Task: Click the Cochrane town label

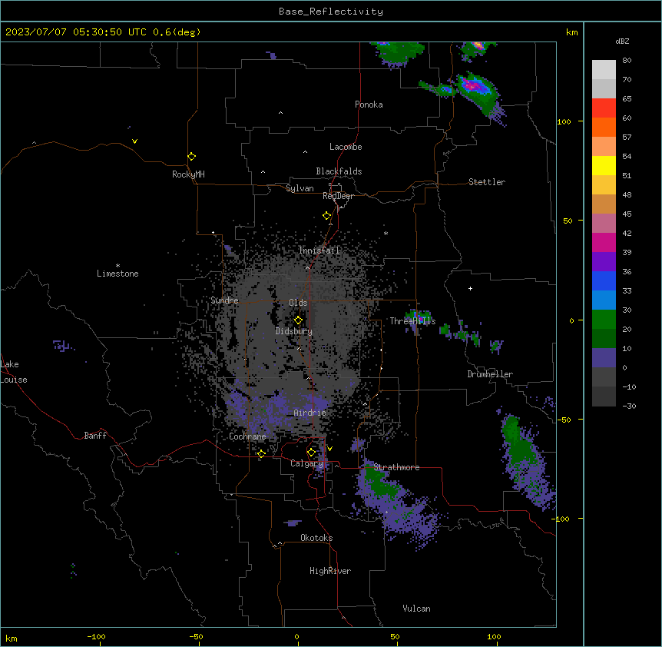Action: [x=247, y=436]
